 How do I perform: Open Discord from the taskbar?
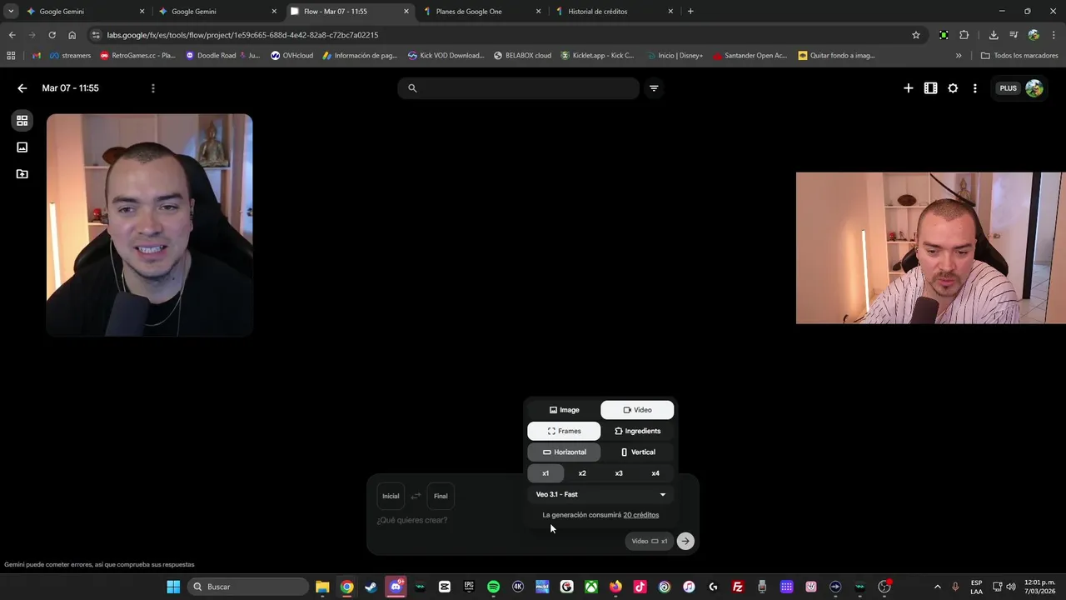pyautogui.click(x=396, y=587)
